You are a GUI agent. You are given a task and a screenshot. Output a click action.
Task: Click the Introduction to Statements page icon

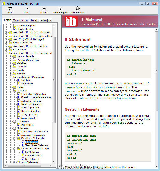(x=19, y=132)
